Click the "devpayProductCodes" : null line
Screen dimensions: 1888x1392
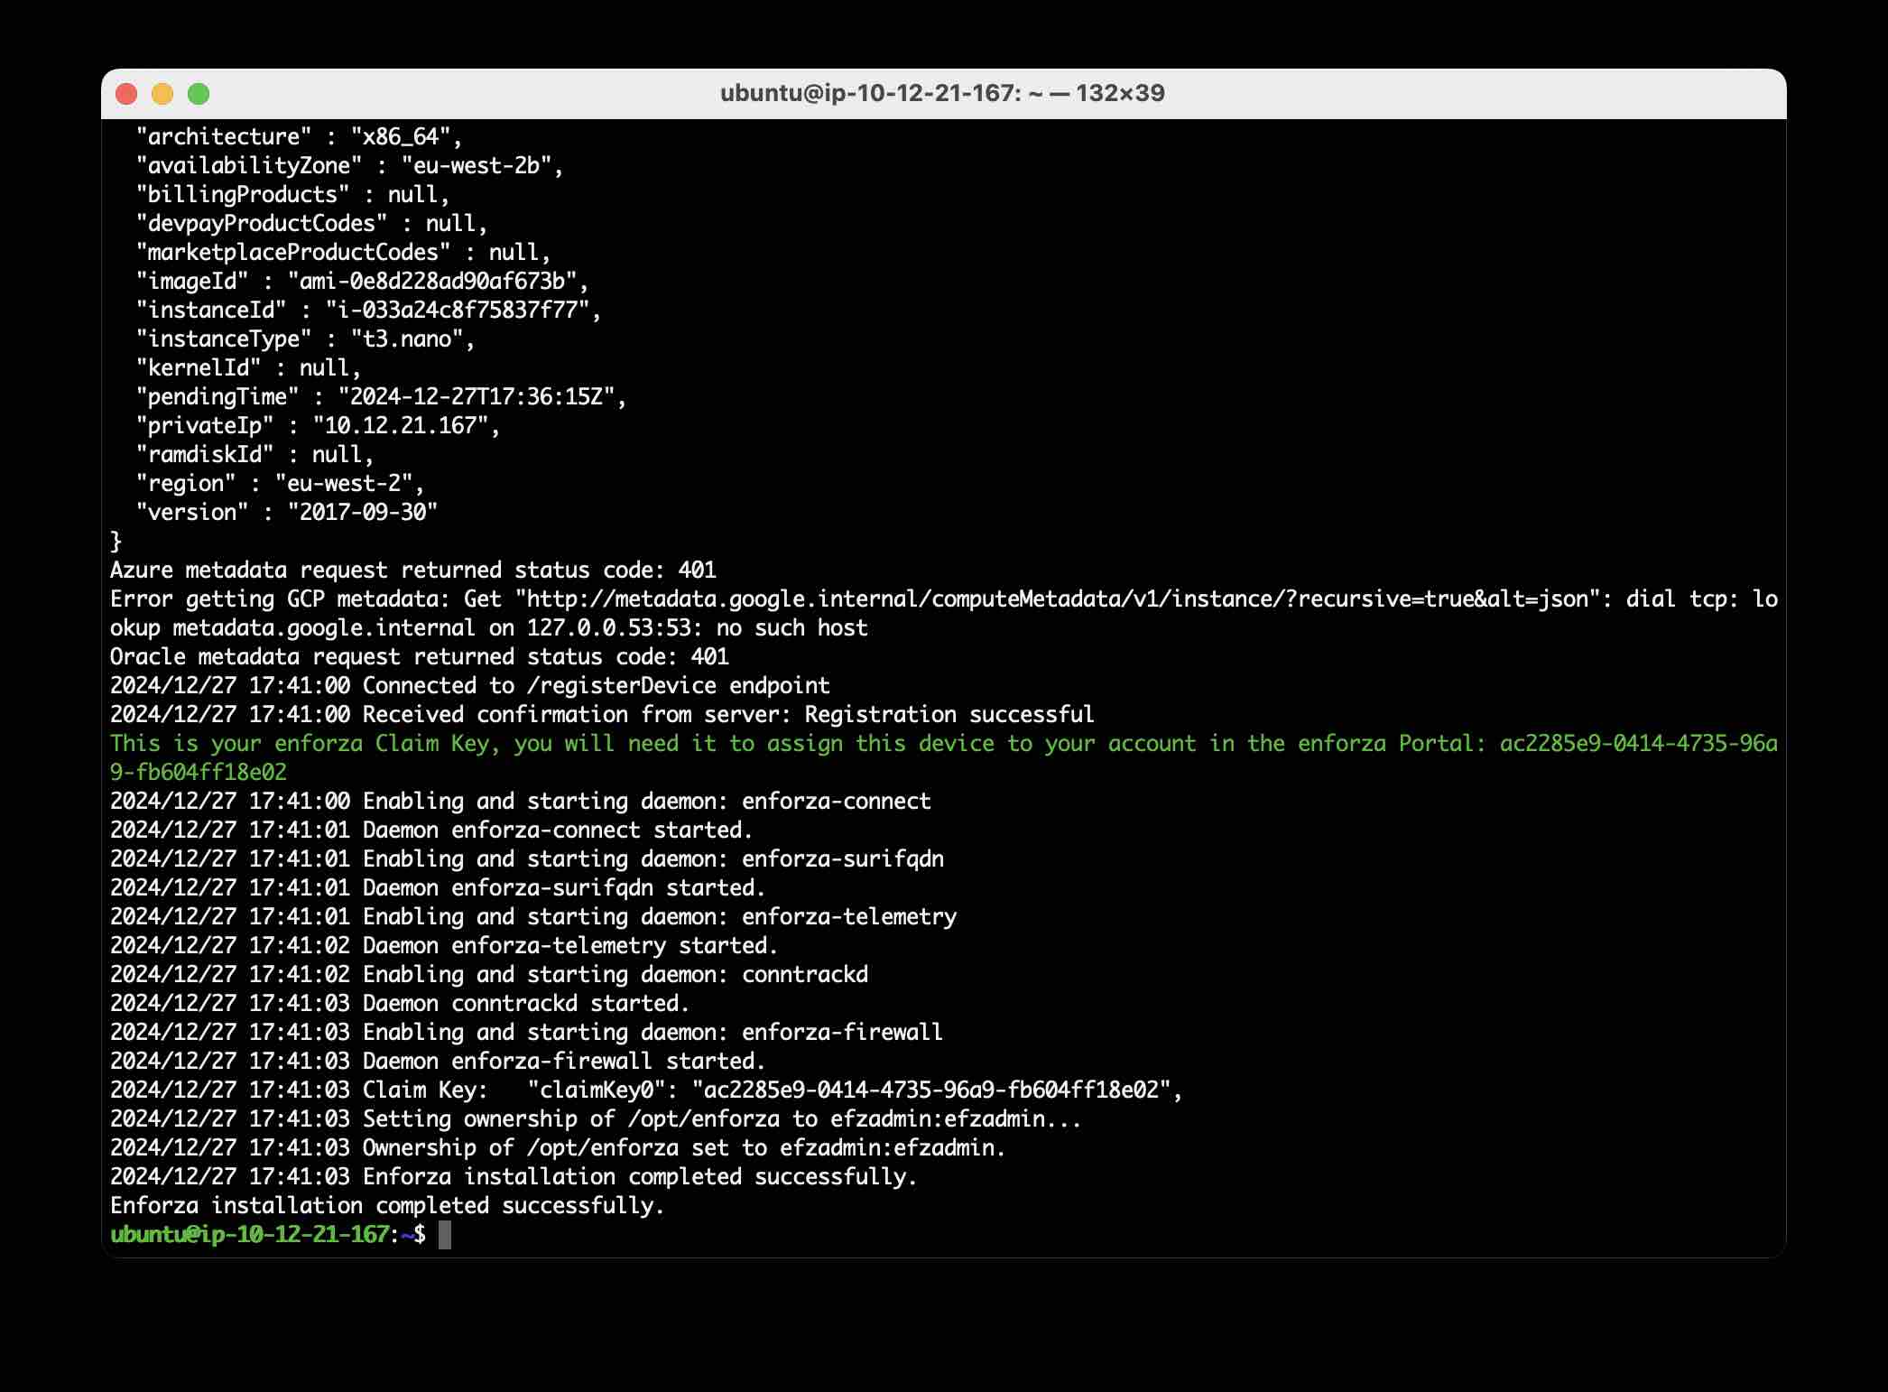pos(311,223)
